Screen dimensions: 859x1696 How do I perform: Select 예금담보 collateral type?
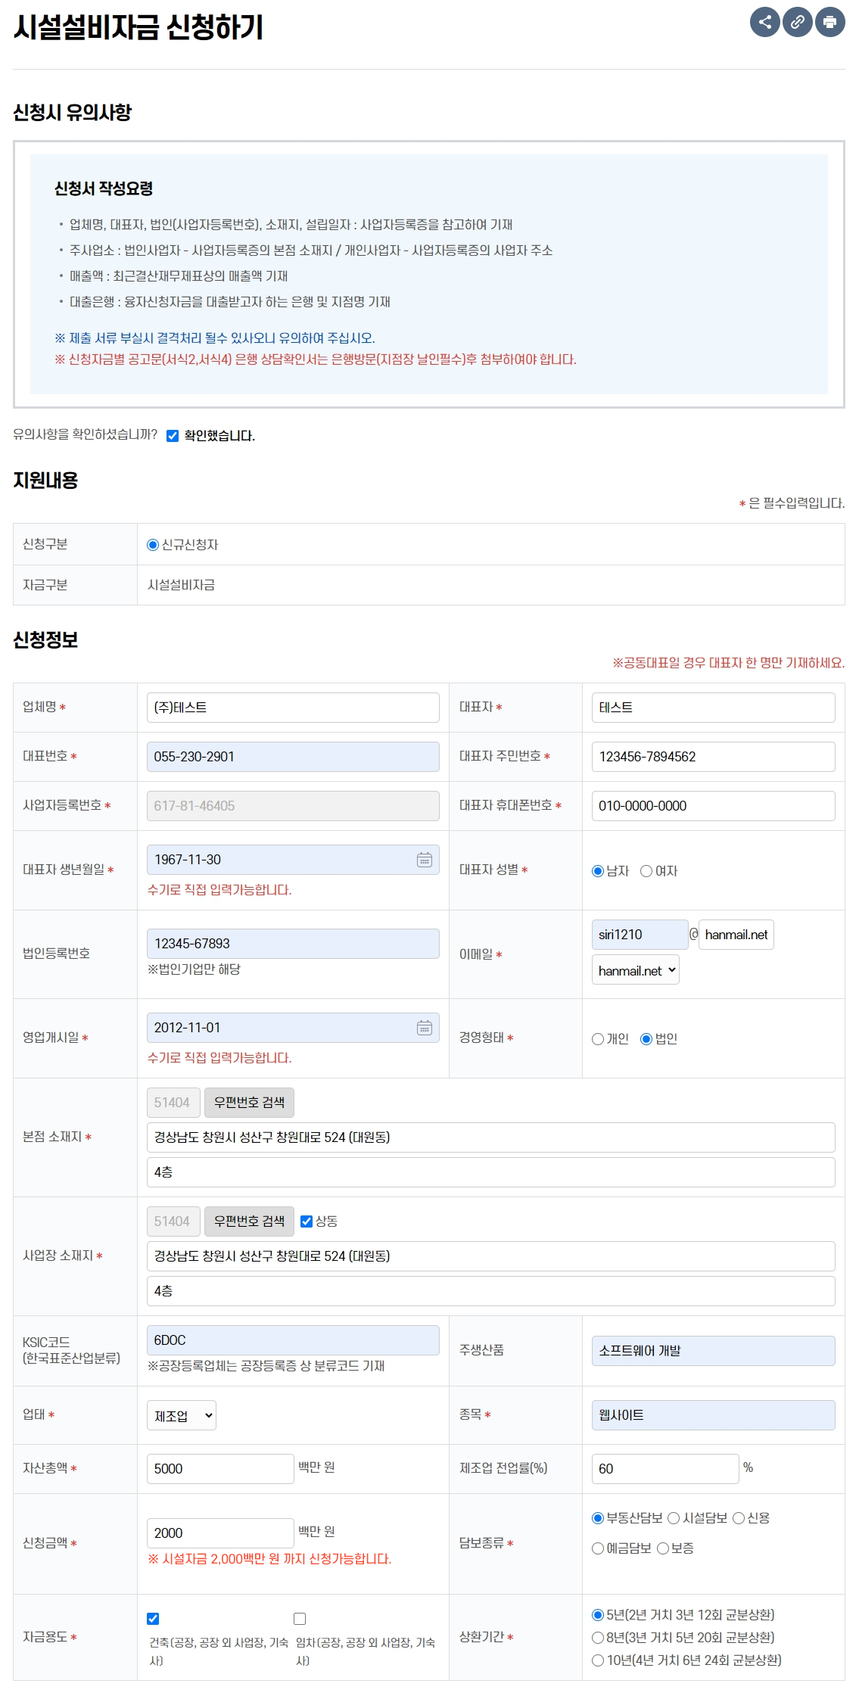[598, 1548]
